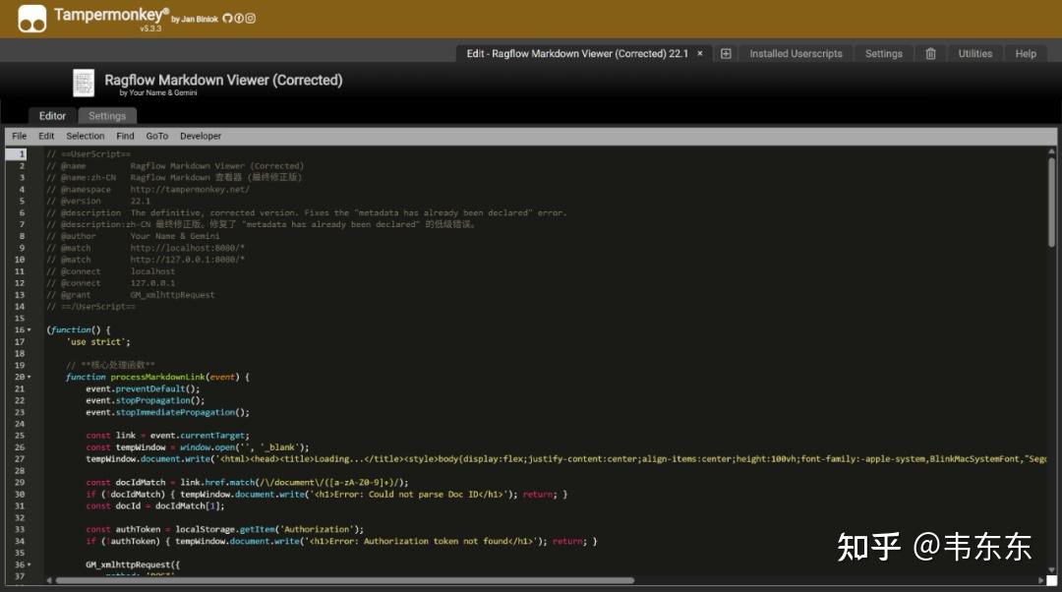Click the vertical scrollbar of the editor
This screenshot has height=592, width=1062.
pos(1051,202)
